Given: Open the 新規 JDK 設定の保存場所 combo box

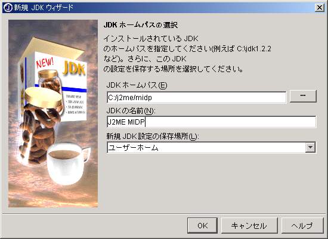Looking at the screenshot, I should 211,148.
